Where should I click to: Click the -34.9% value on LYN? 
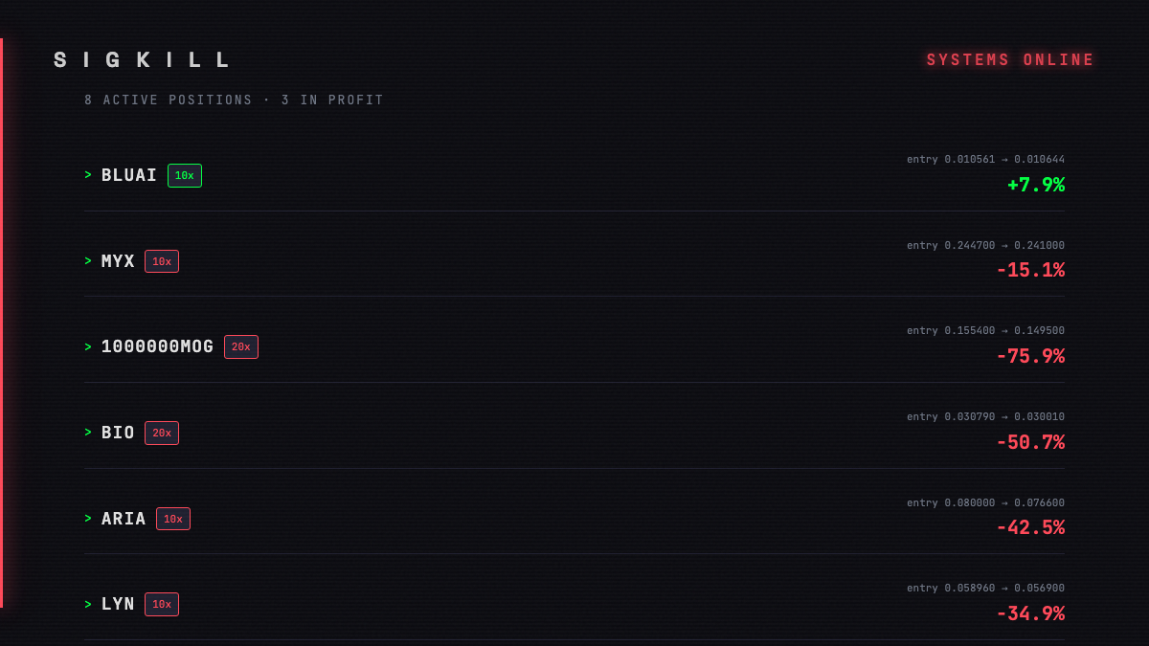coord(1030,614)
